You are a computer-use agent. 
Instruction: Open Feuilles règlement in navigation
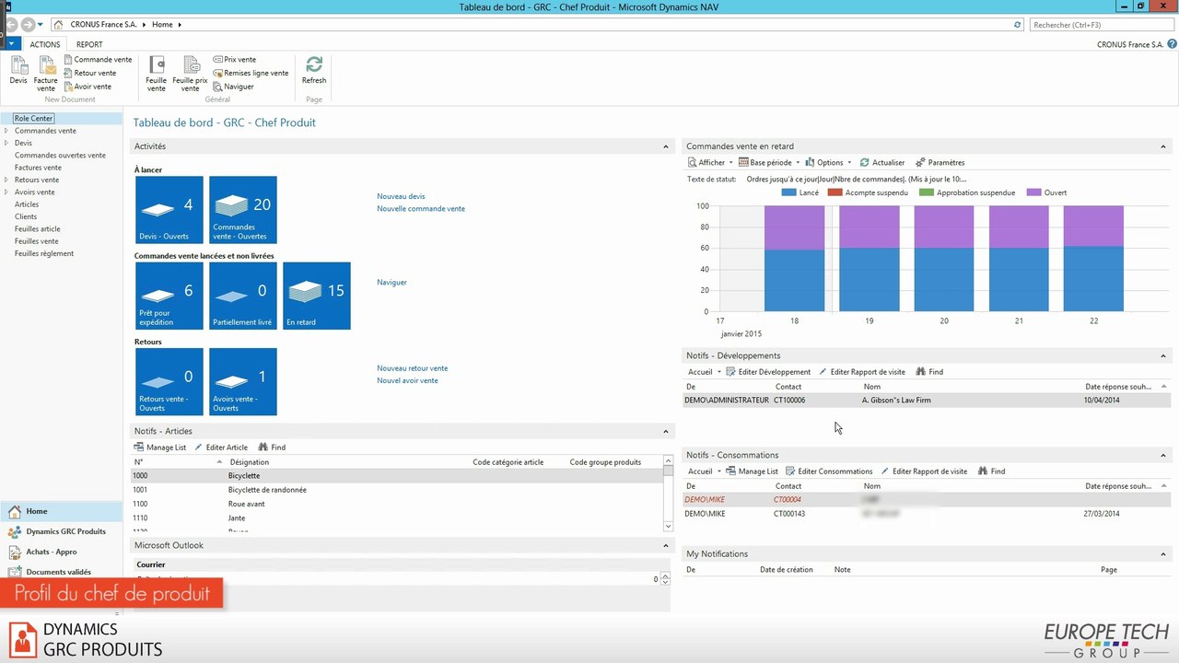pyautogui.click(x=44, y=253)
